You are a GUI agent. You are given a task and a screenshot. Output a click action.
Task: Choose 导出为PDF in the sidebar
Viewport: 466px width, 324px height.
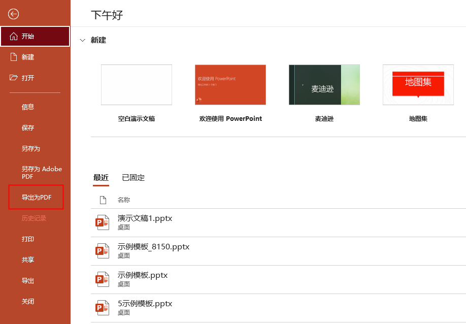tap(36, 198)
